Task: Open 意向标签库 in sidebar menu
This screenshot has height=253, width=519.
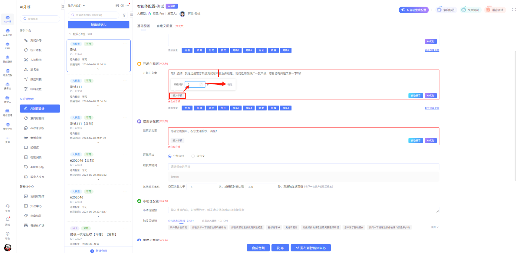Action: point(37,118)
